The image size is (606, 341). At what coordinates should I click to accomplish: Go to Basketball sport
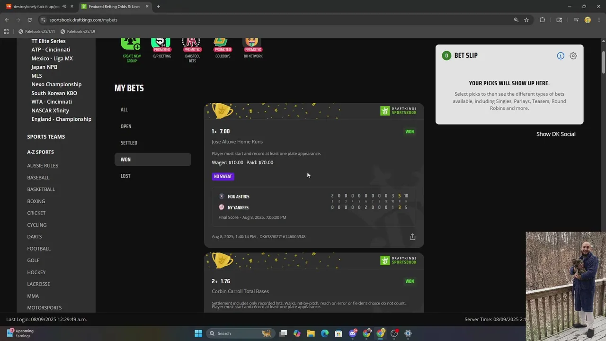pos(41,189)
